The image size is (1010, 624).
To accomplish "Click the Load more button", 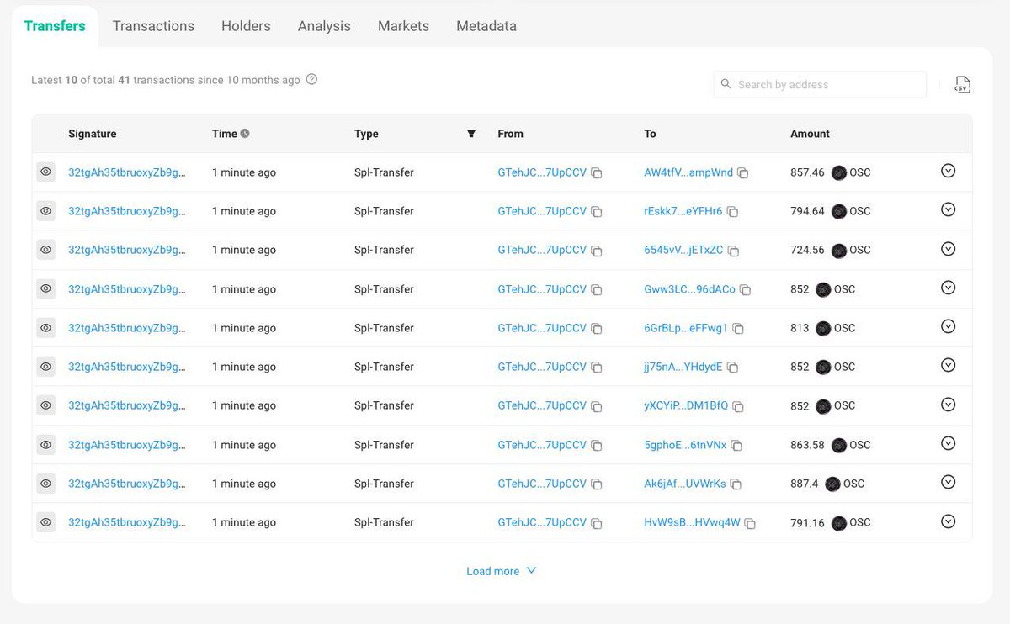I will coord(502,570).
